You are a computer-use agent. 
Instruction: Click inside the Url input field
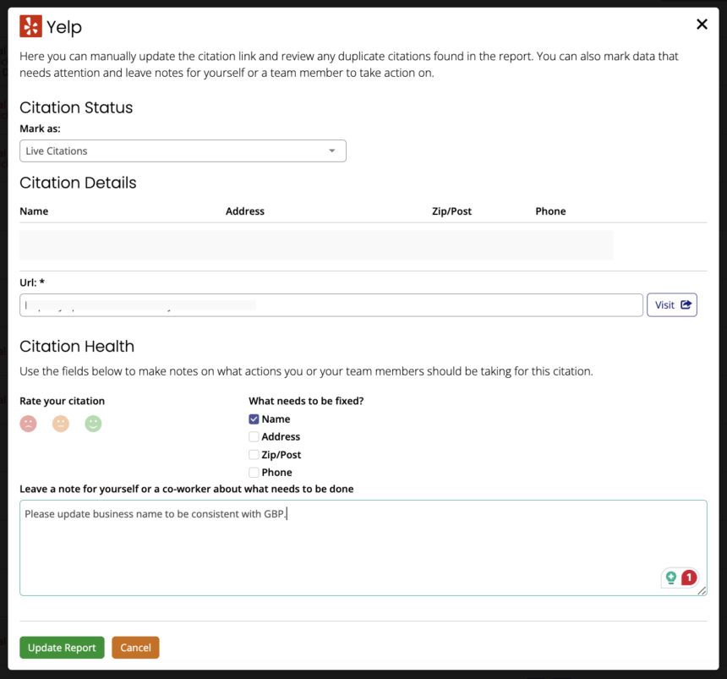(330, 304)
